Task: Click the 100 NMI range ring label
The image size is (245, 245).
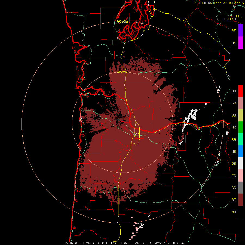Action: point(122,22)
